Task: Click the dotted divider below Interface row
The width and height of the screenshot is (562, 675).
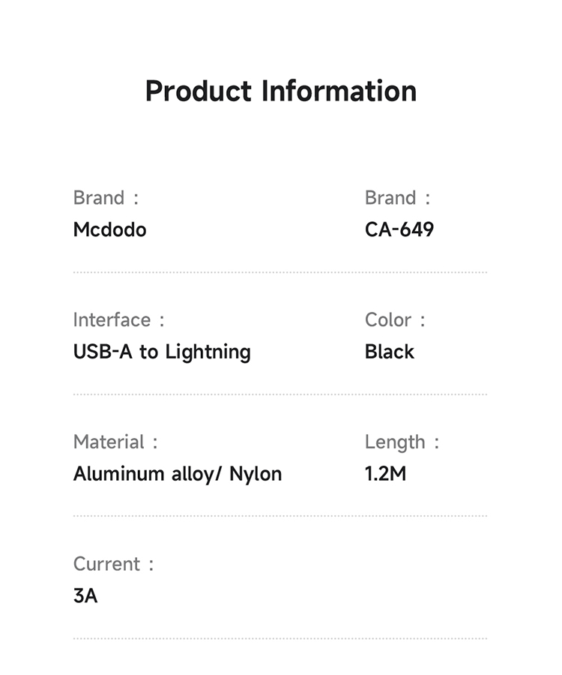Action: 280,394
